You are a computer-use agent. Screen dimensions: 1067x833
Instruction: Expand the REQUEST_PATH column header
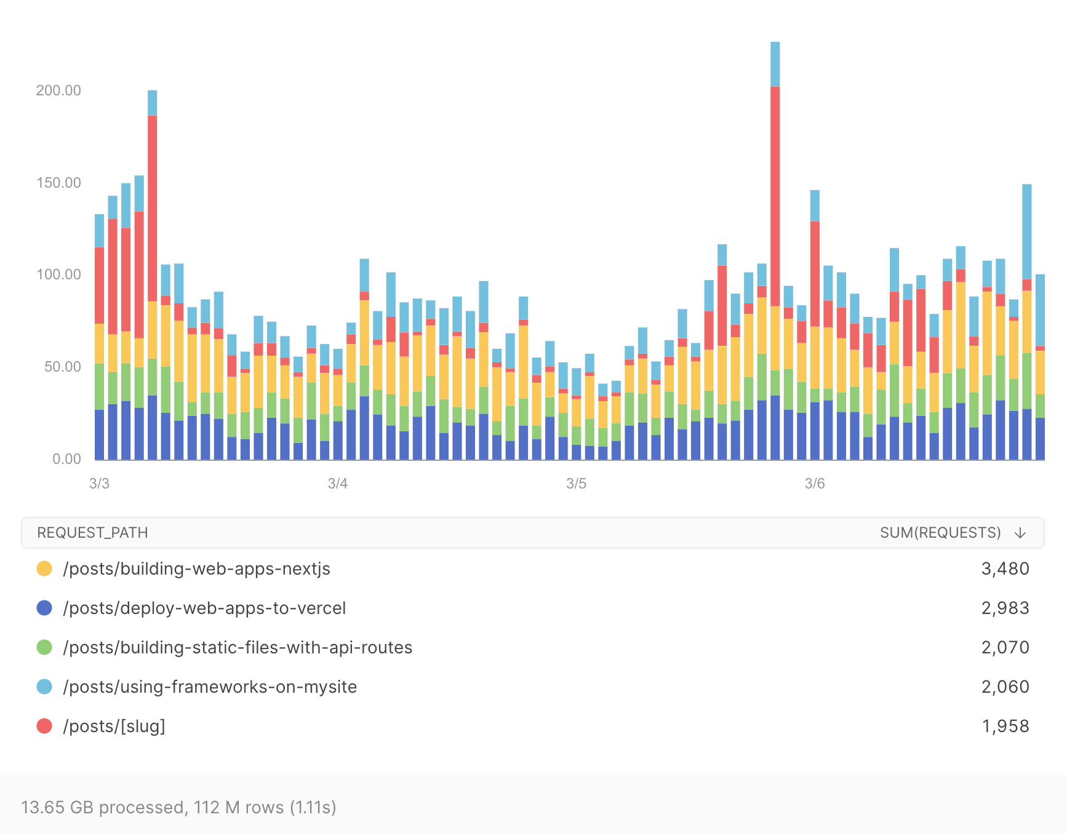92,532
